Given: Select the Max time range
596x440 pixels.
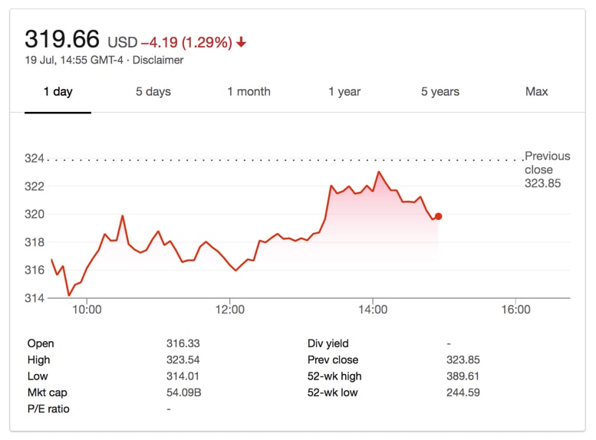Looking at the screenshot, I should click(536, 91).
